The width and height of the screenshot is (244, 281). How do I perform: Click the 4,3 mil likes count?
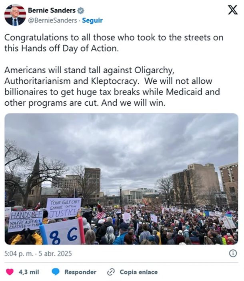click(x=29, y=272)
